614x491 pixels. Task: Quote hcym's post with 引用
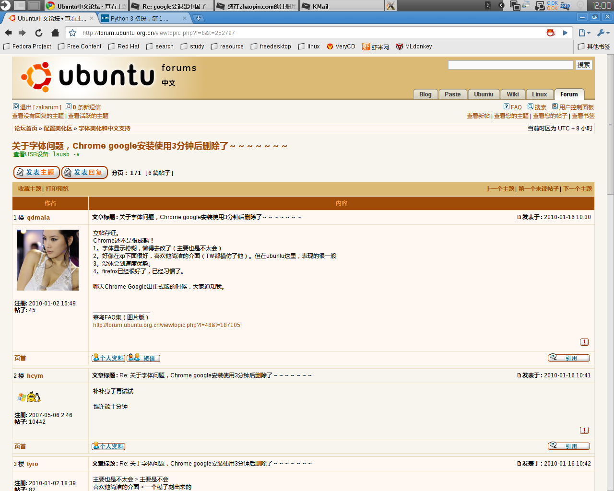569,446
